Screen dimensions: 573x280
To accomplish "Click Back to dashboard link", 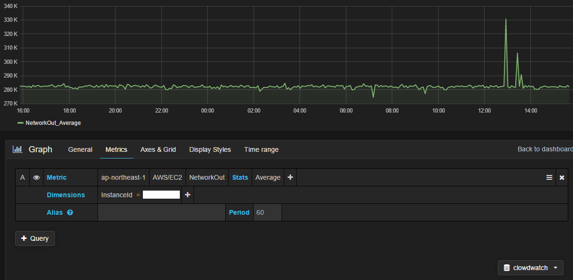I will point(545,149).
